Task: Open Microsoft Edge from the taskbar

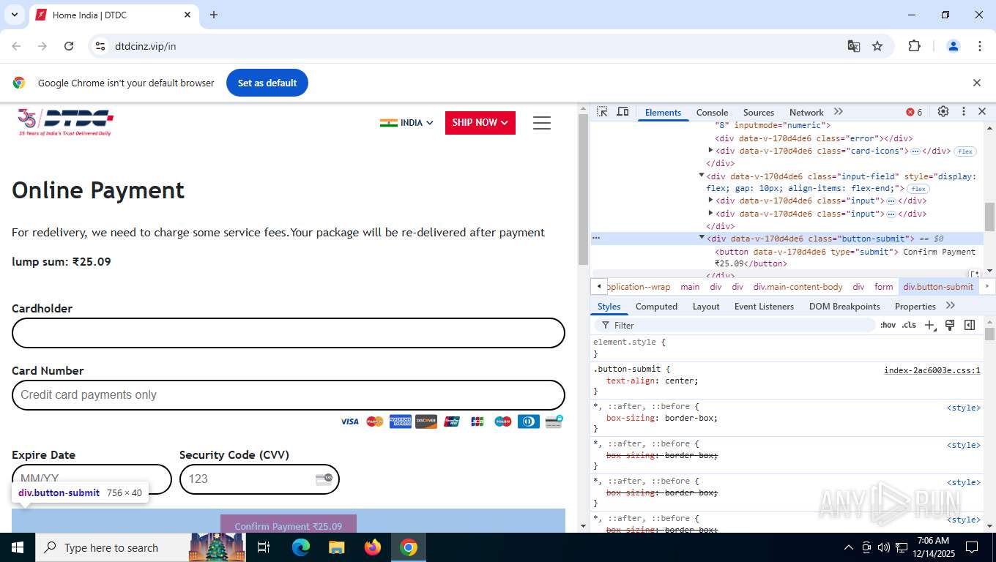Action: tap(301, 547)
